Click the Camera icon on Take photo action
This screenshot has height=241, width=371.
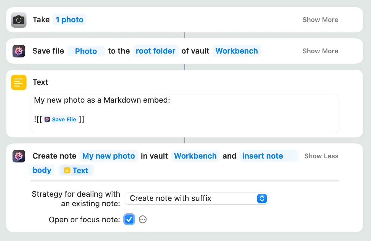click(19, 20)
